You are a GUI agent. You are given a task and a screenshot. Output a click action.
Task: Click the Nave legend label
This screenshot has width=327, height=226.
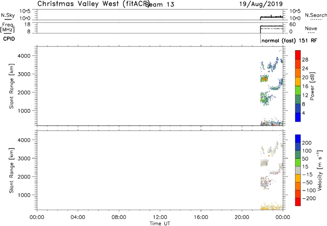point(311,28)
